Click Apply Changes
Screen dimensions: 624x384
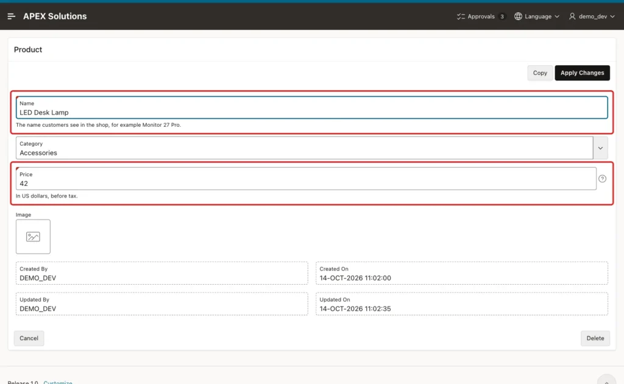[x=582, y=73]
